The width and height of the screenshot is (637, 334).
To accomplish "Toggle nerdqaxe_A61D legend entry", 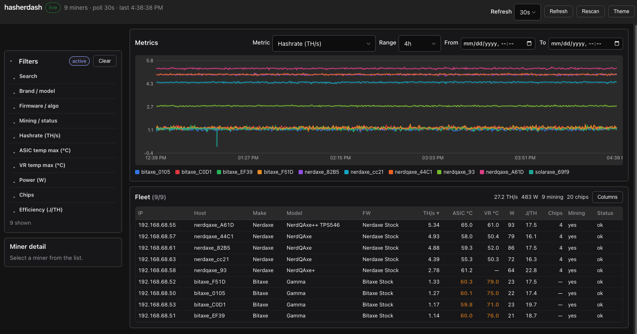I will point(501,172).
